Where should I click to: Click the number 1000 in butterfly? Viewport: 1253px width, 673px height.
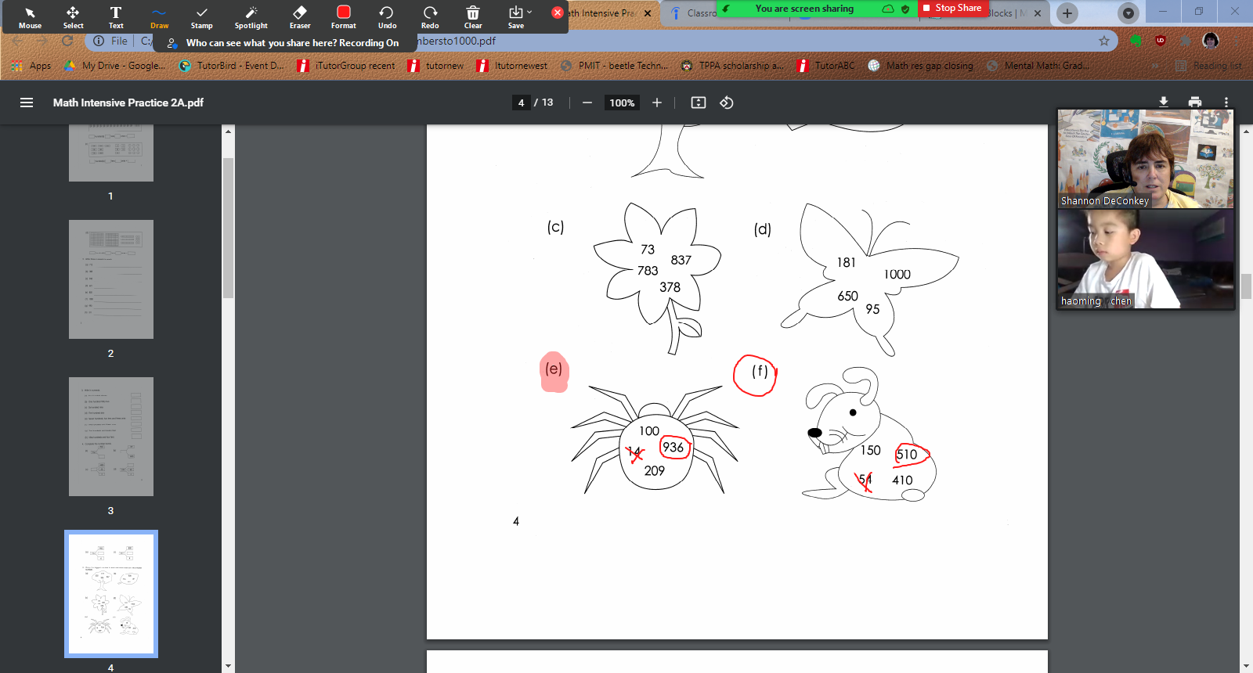pyautogui.click(x=897, y=275)
